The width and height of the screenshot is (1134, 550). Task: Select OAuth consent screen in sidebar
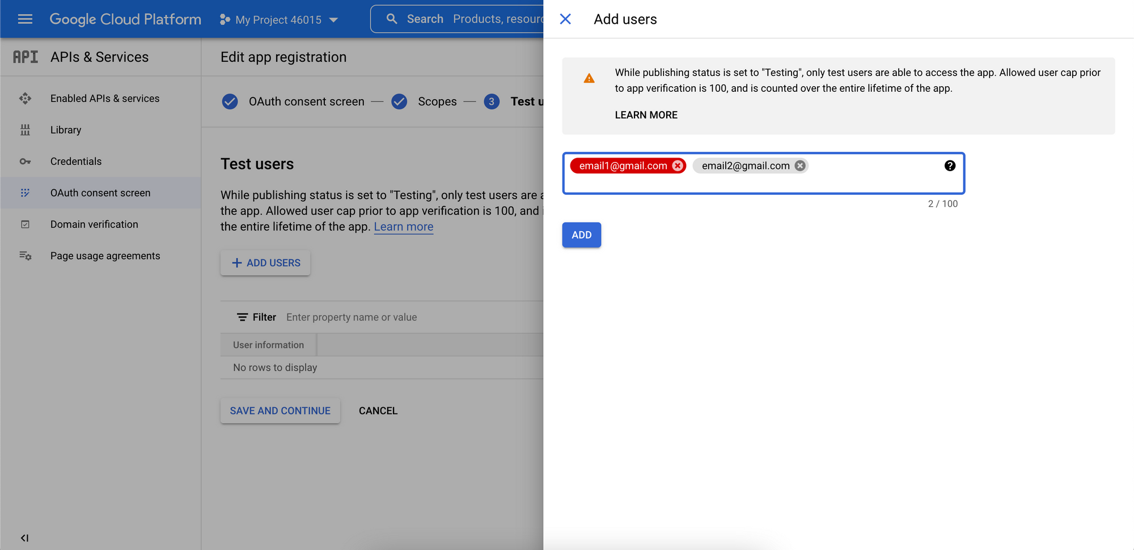tap(100, 193)
